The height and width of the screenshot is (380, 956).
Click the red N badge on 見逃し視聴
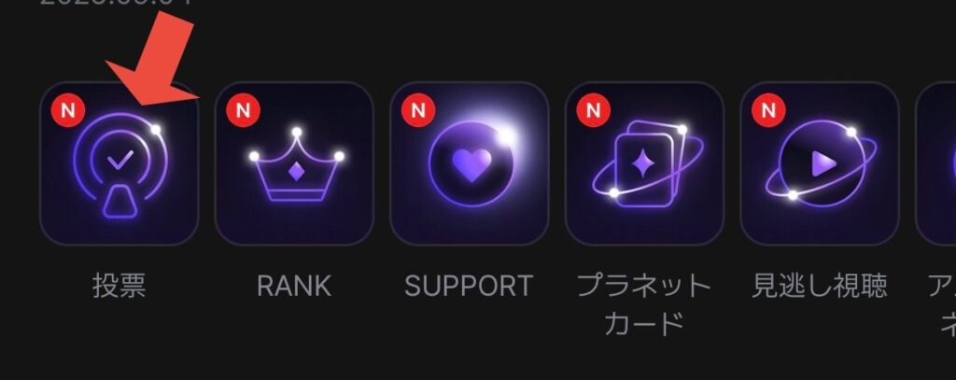769,110
